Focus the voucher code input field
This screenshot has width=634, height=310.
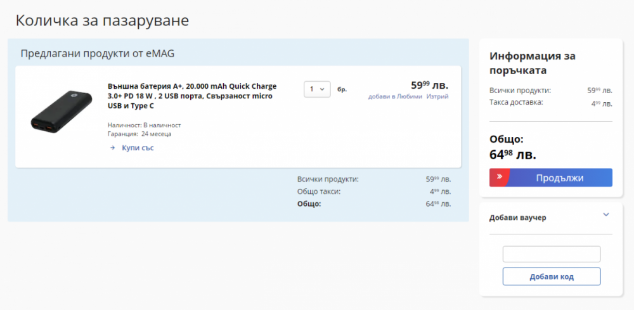click(x=551, y=254)
